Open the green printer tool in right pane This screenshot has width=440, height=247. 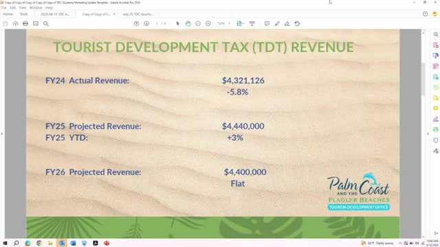click(436, 130)
